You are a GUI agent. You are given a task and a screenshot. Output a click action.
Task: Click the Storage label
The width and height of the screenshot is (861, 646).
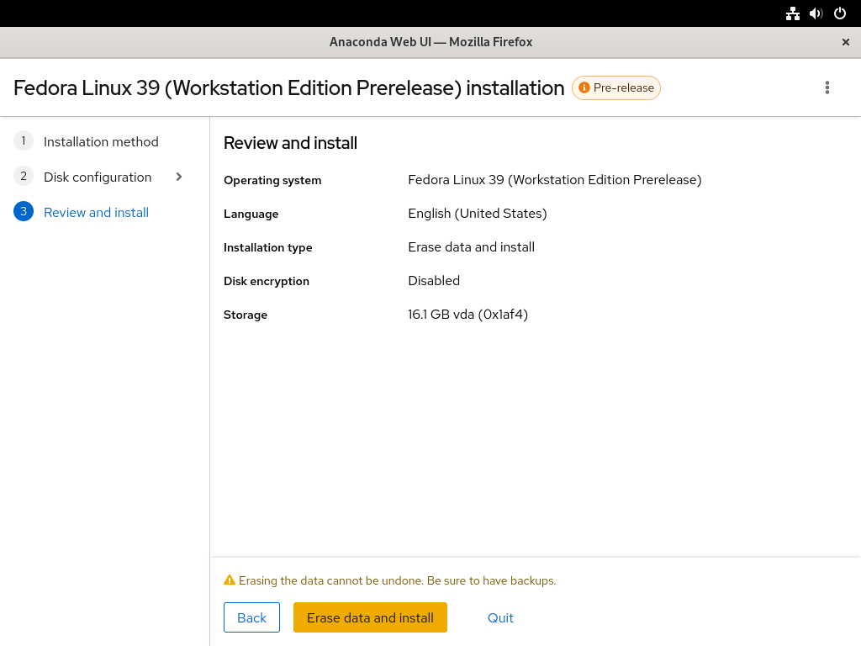coord(246,315)
